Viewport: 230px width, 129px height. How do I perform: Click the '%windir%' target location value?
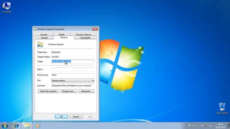[55, 57]
